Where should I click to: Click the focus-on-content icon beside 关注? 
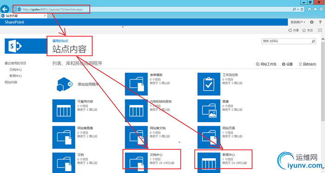(x=320, y=31)
